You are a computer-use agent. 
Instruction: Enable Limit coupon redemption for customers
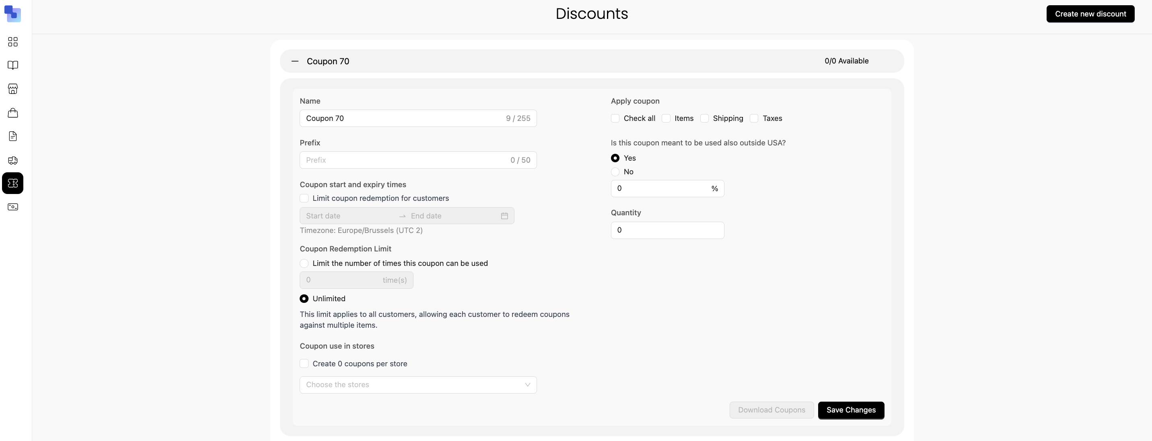click(304, 198)
